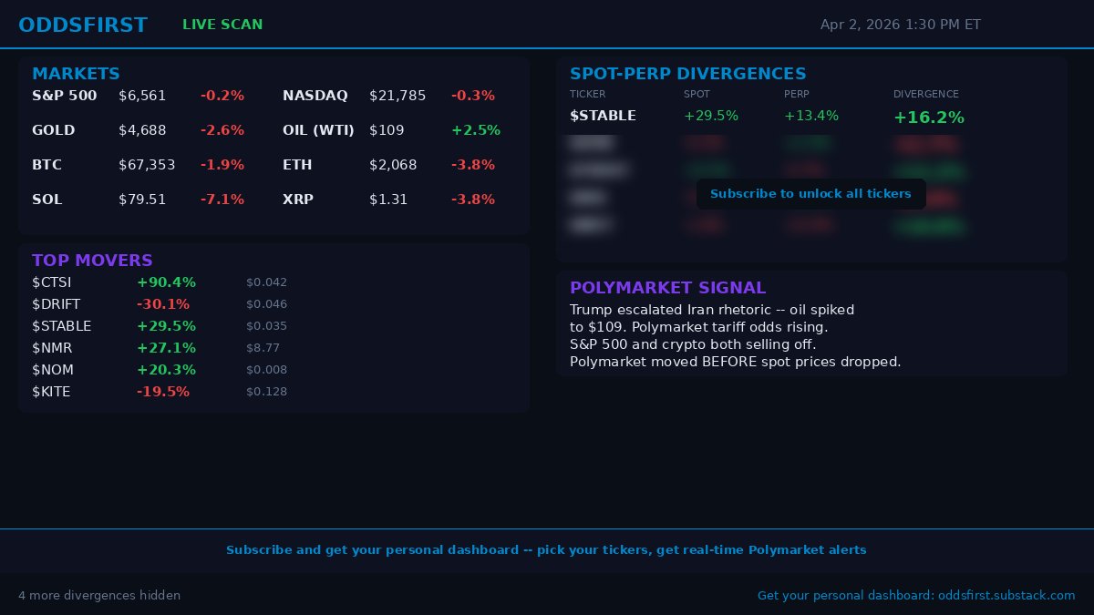Viewport: 1094px width, 615px height.
Task: Click the NASDAQ price $21,785
Action: [x=397, y=96]
